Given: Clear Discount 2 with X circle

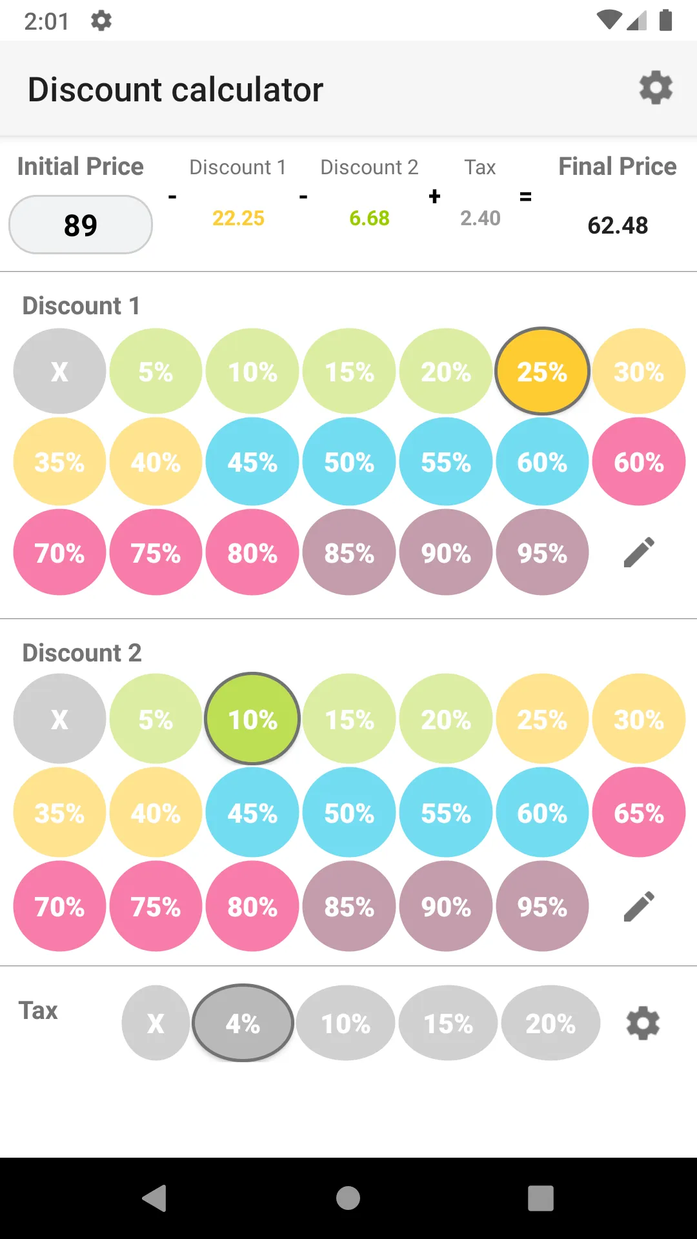Looking at the screenshot, I should [x=59, y=719].
